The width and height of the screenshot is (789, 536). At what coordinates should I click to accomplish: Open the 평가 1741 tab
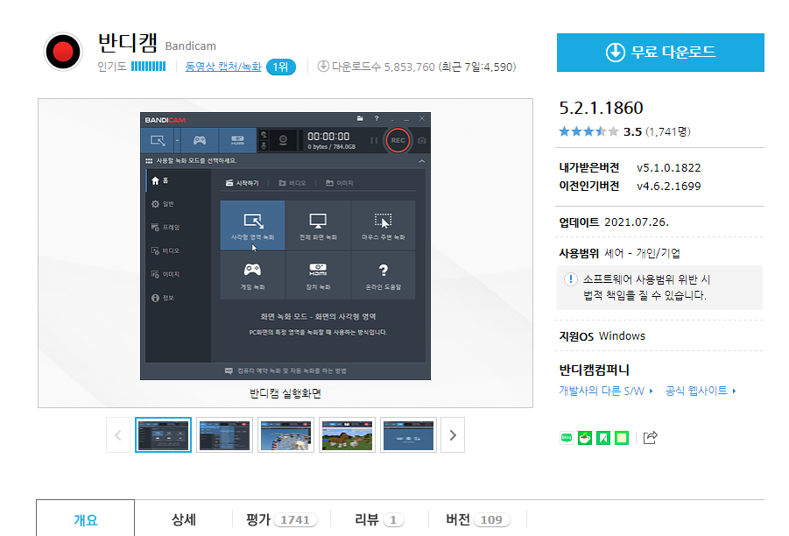coord(281,519)
